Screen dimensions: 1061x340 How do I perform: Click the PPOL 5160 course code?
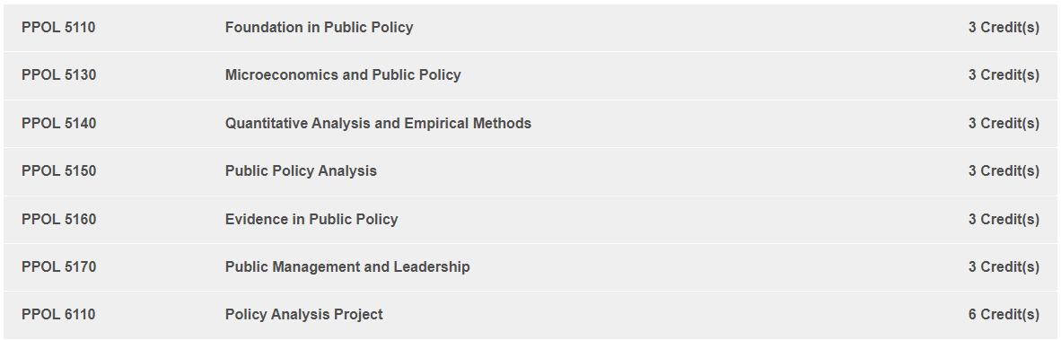pyautogui.click(x=59, y=220)
